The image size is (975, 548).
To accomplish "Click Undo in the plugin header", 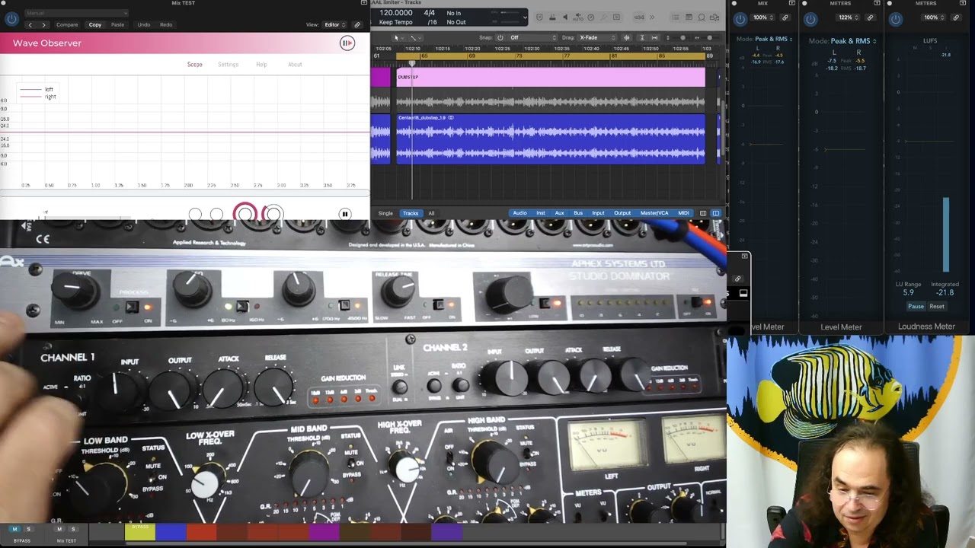I will pyautogui.click(x=143, y=24).
